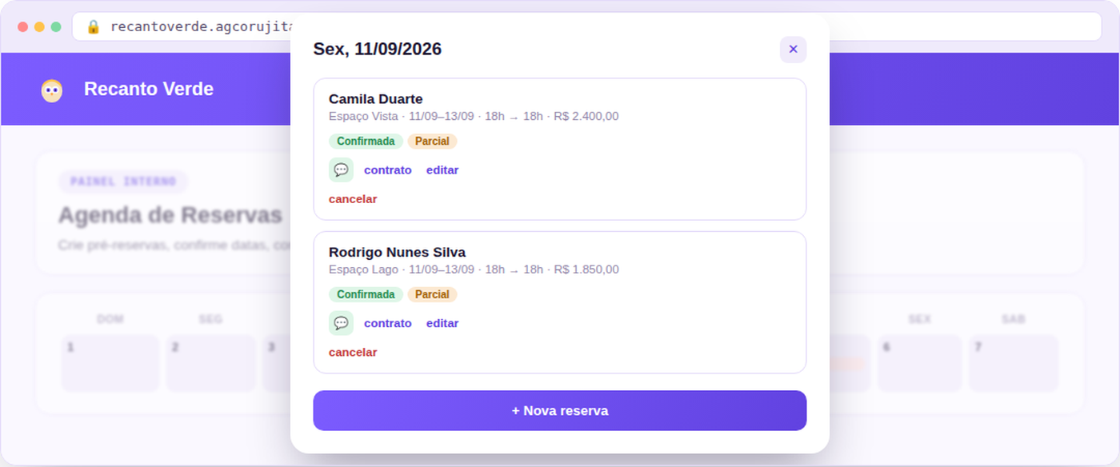Click the Sex, 11/09/2026 dialog title
This screenshot has height=467, width=1120.
377,50
